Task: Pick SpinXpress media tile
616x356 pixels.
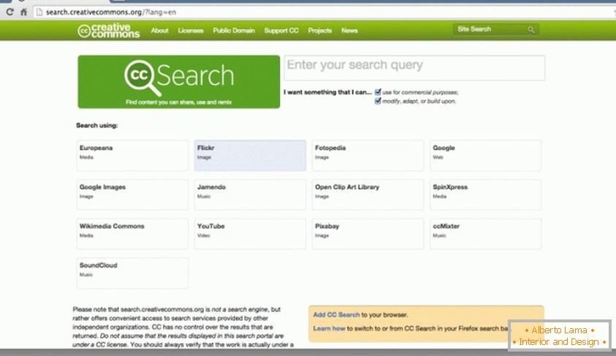Action: click(486, 194)
